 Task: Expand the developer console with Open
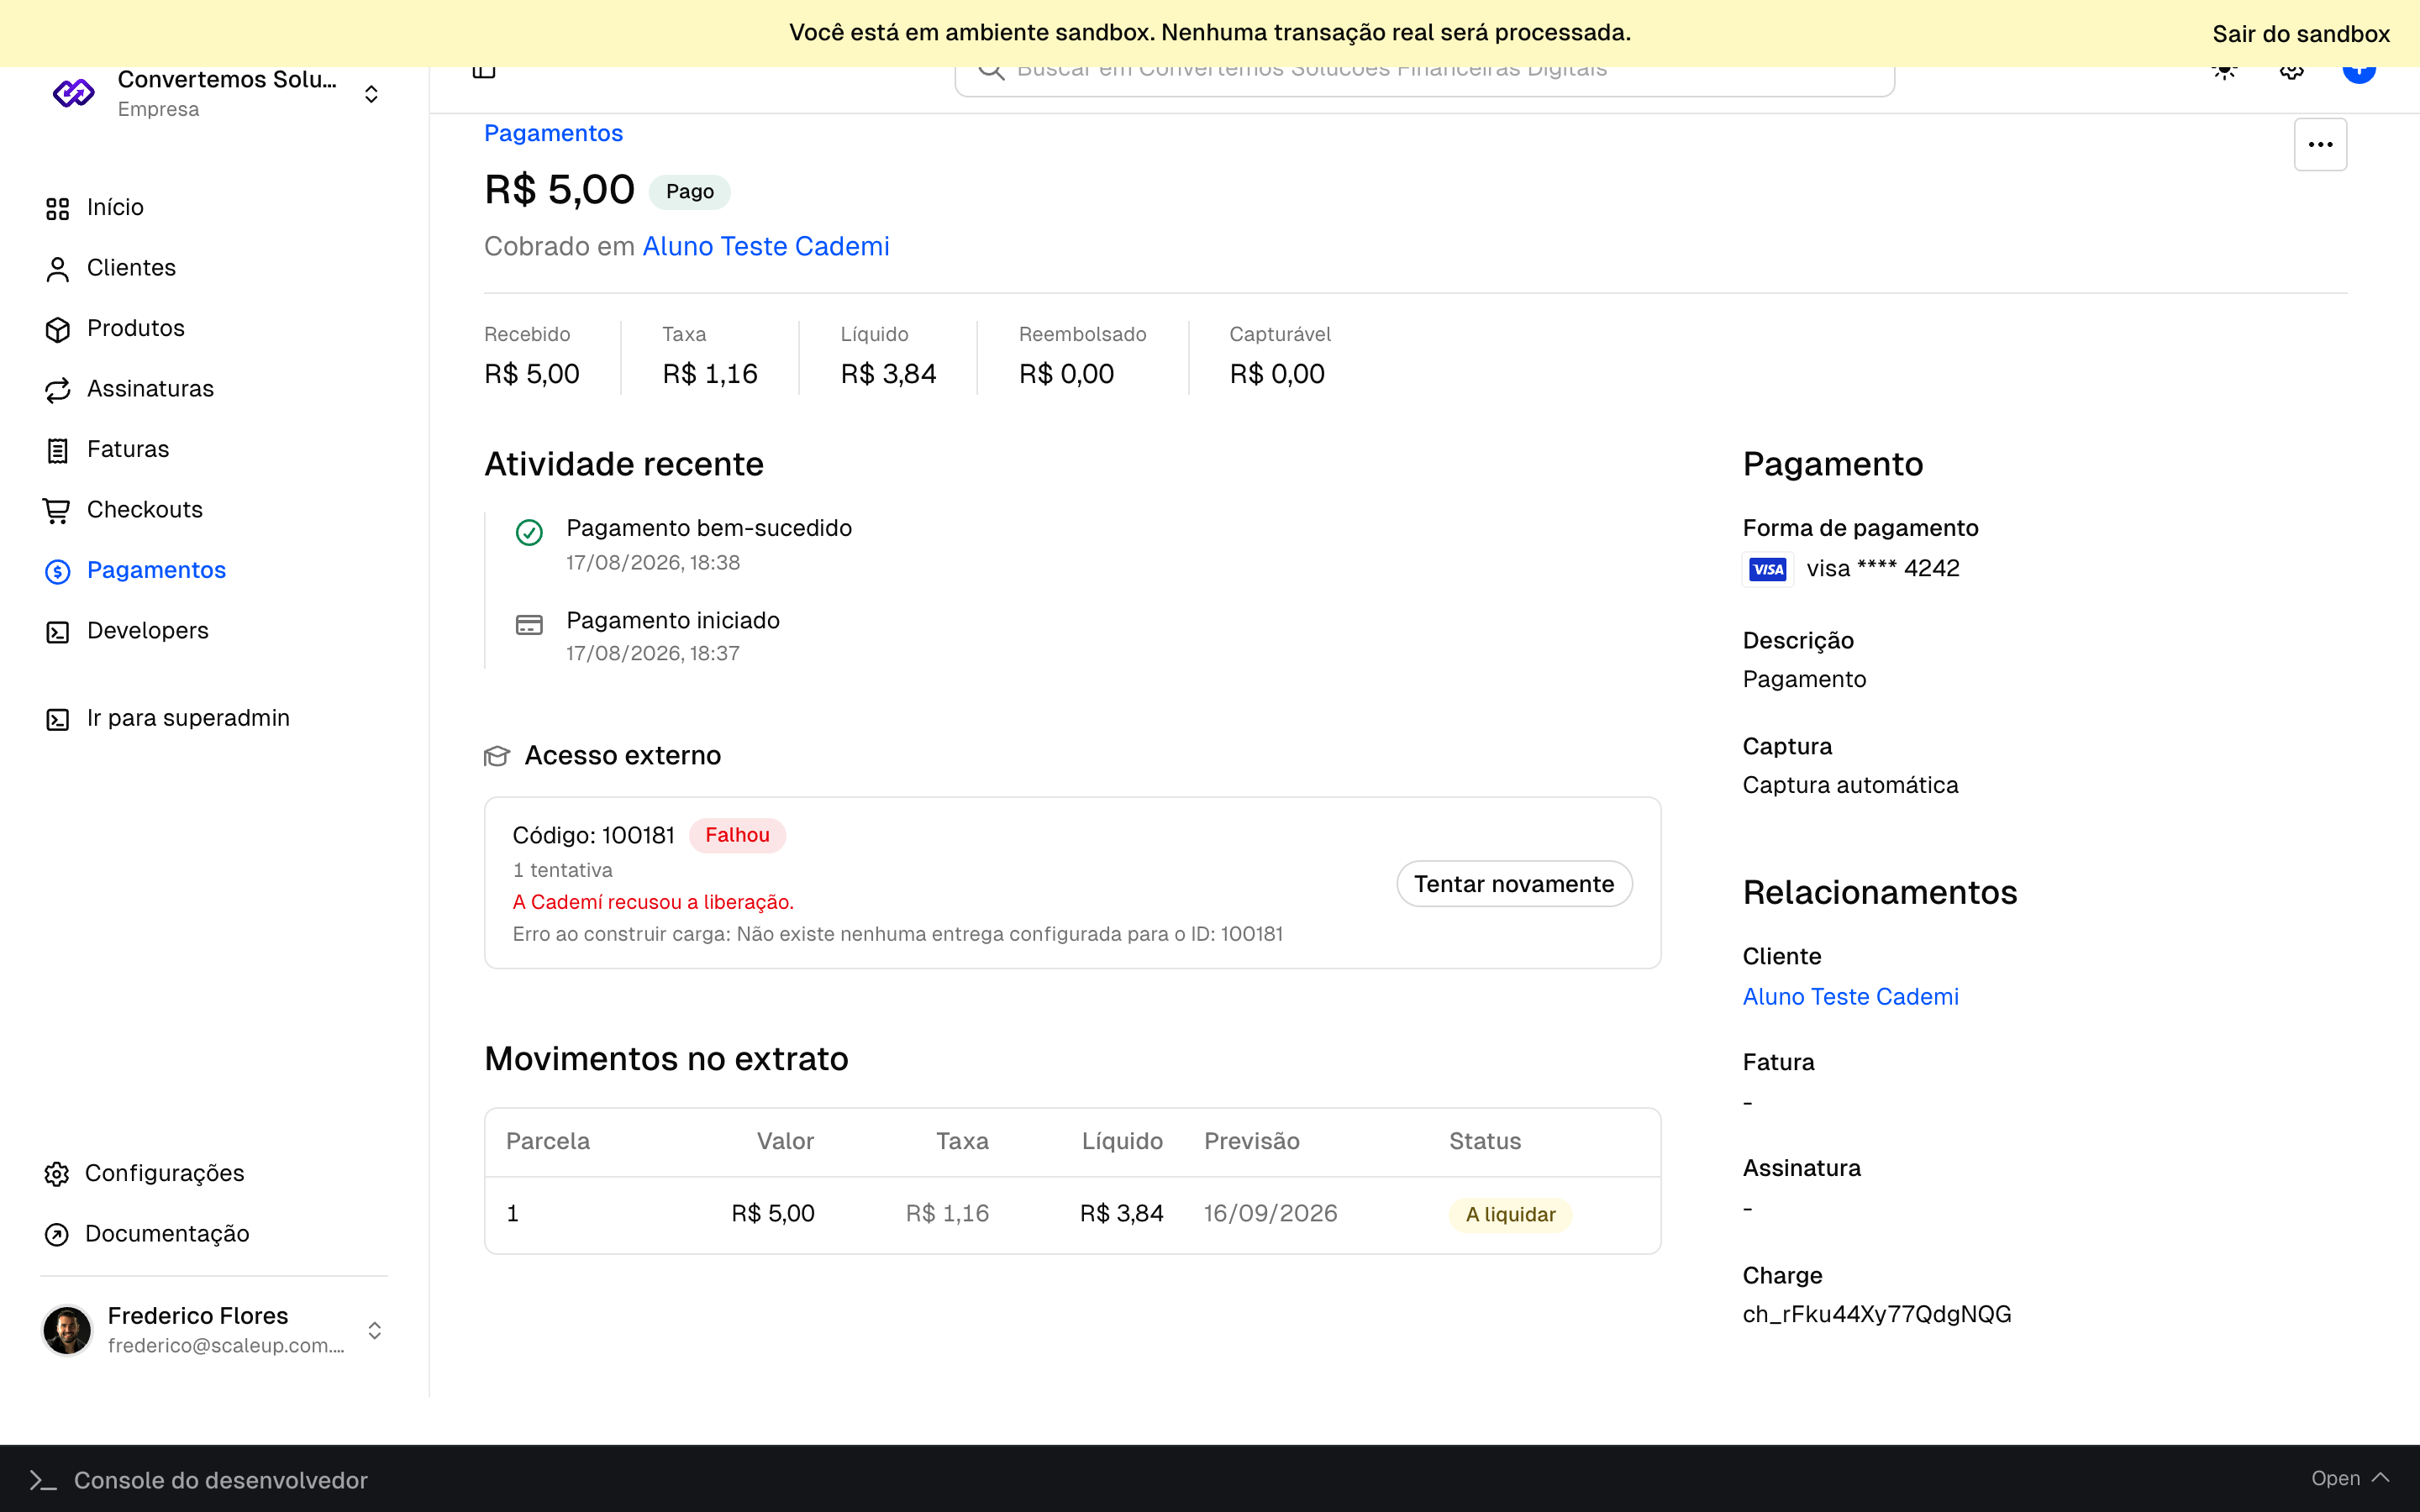point(2350,1478)
